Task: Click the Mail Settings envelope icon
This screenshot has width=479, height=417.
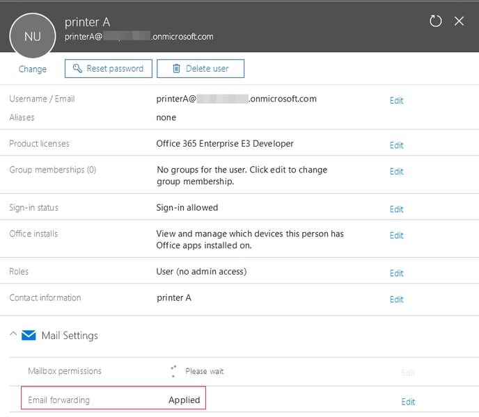Action: (29, 336)
